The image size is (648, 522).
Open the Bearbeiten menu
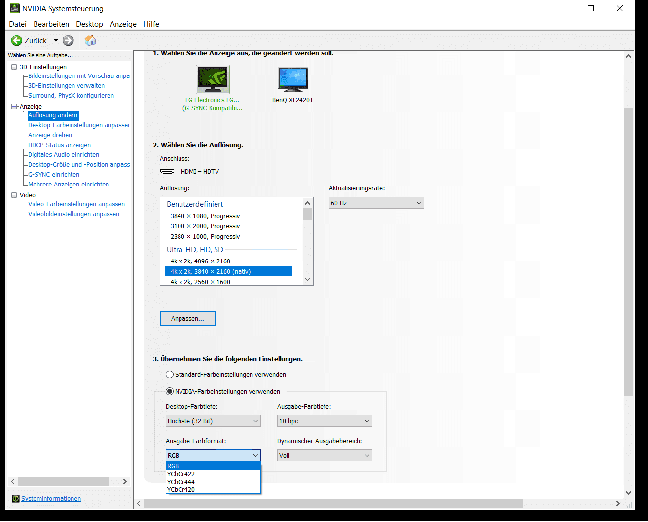click(51, 24)
